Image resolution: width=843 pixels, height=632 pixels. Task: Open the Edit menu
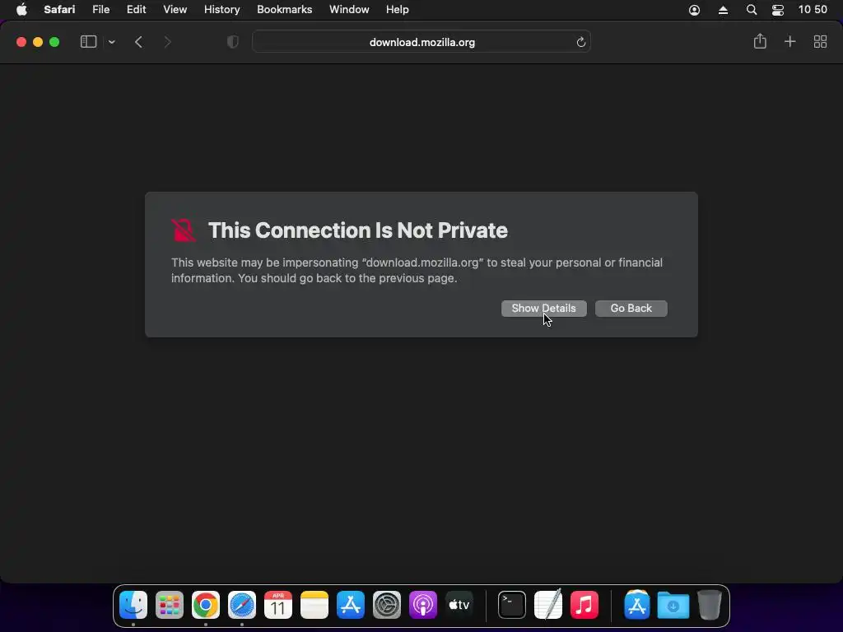pos(136,10)
